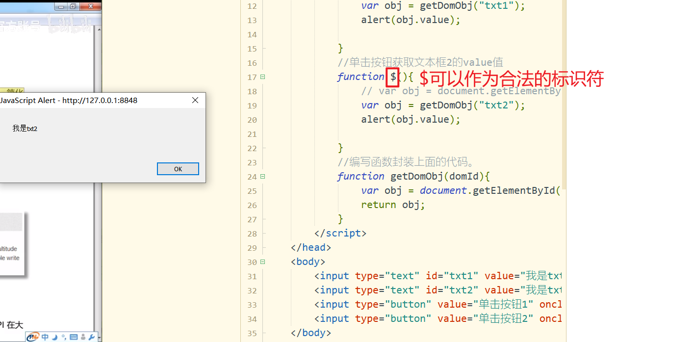Screen dimensions: 695x342
Task: Click getDomObj("txt2") on line 19
Action: (x=472, y=105)
